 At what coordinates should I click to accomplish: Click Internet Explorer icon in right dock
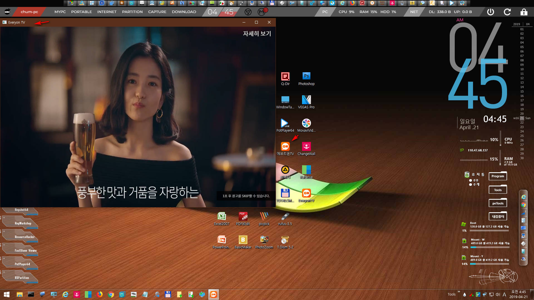[x=523, y=197]
